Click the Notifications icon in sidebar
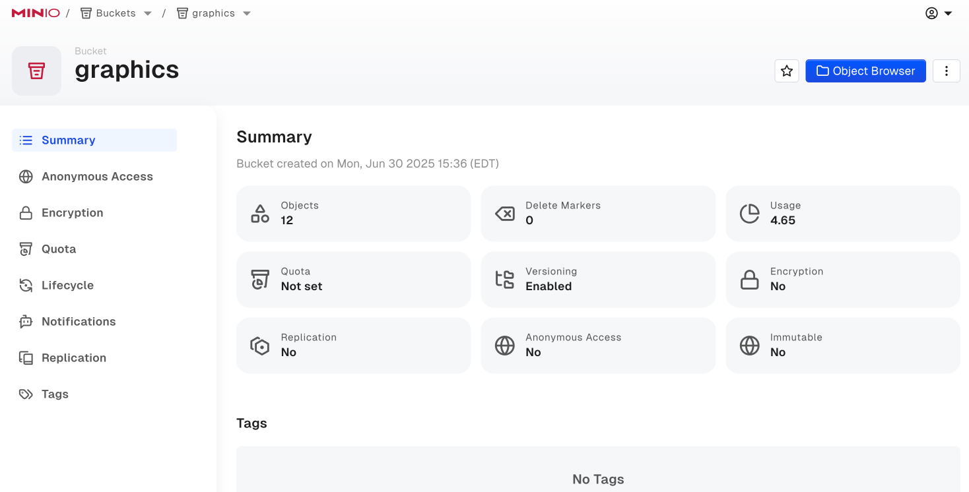Screen dimensions: 969x492 click(26, 322)
